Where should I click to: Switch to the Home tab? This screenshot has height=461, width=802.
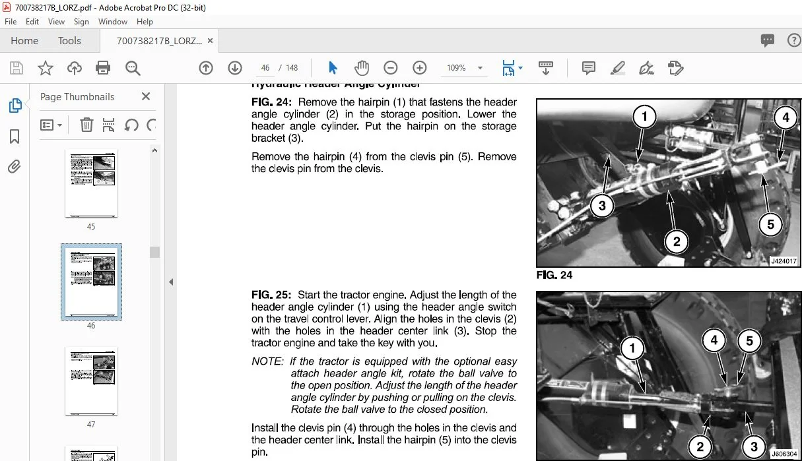[x=24, y=40]
